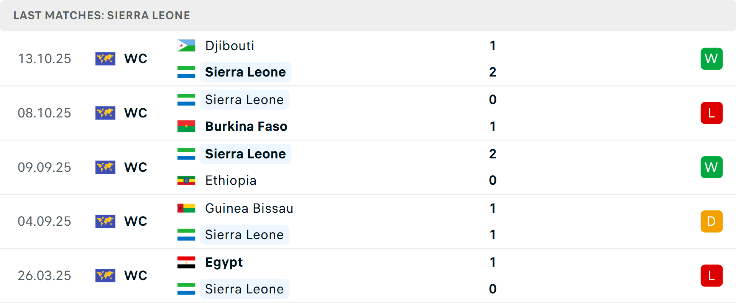Click the green W badge for the Djibouti match
Viewport: 736px width, 303px height.
tap(711, 59)
